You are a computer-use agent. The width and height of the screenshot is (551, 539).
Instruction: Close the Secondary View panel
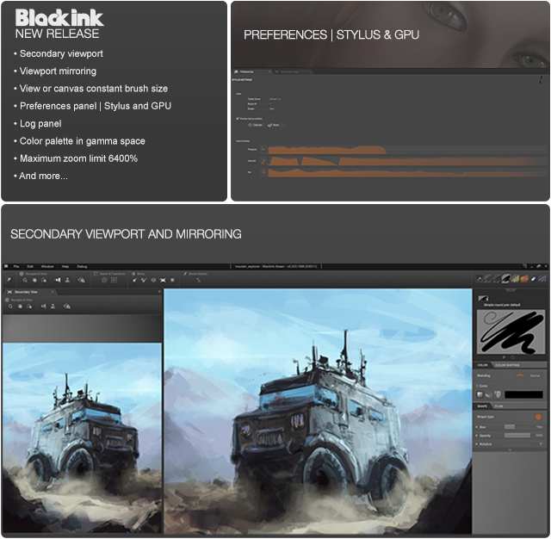[159, 292]
